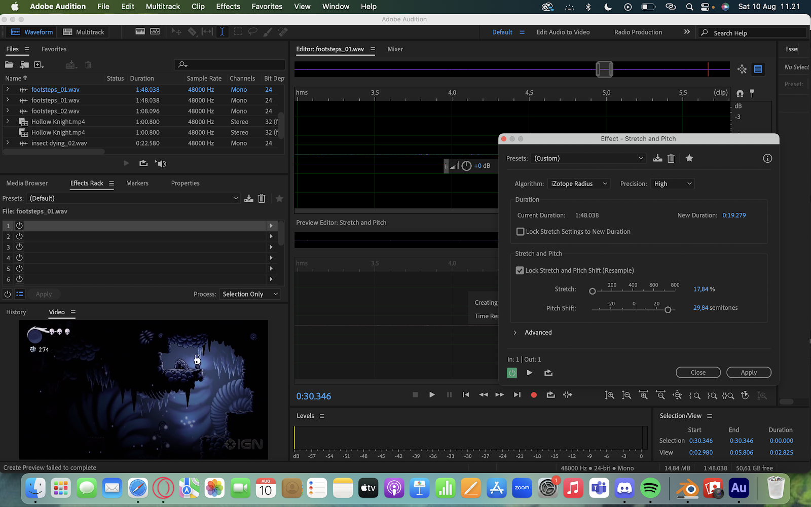Select the Radio Production workspace
811x507 pixels.
tap(638, 32)
